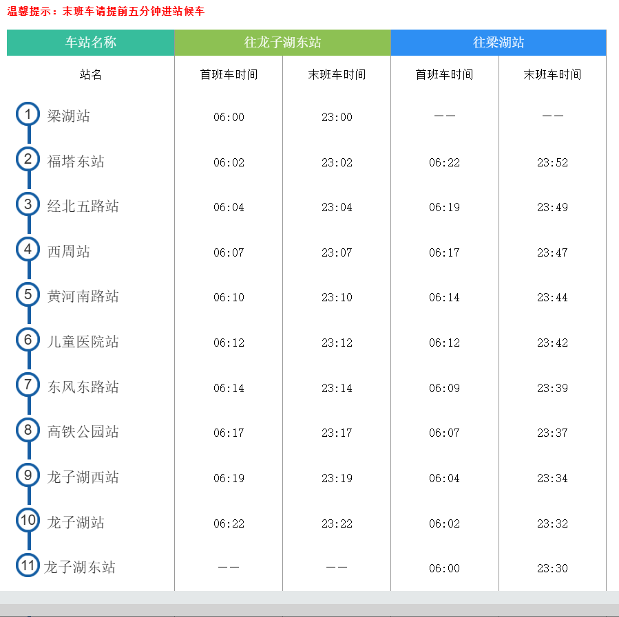Click station number 9 circle icon
This screenshot has width=619, height=617.
(x=28, y=475)
